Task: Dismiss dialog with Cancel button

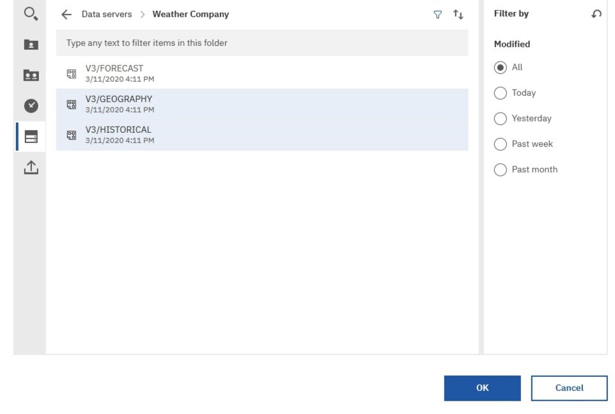Action: pyautogui.click(x=569, y=388)
